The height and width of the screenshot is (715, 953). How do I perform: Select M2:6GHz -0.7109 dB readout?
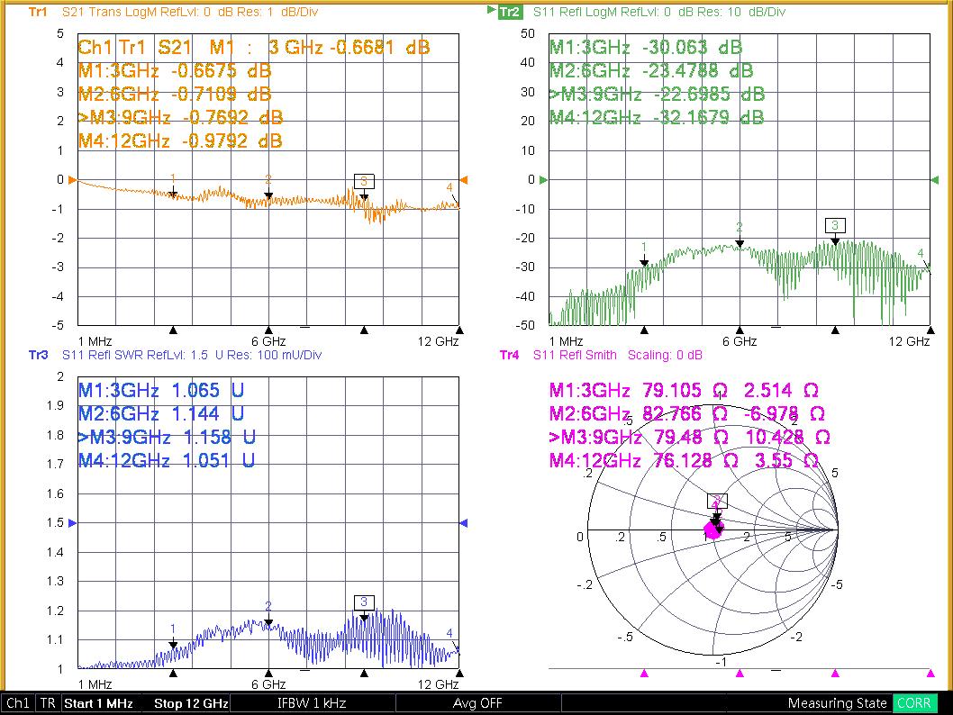tap(175, 95)
